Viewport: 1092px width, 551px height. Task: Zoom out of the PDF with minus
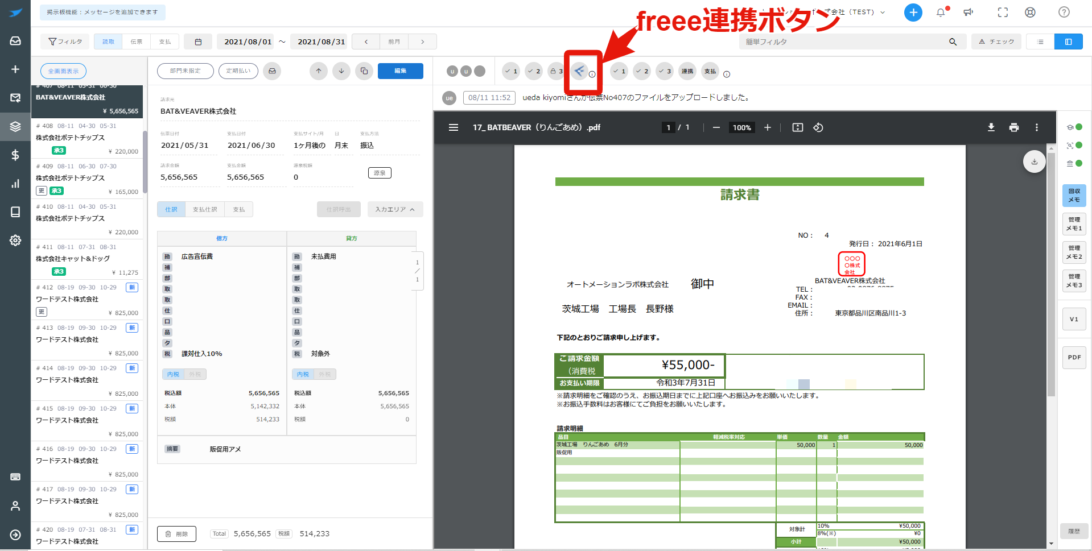click(x=716, y=127)
